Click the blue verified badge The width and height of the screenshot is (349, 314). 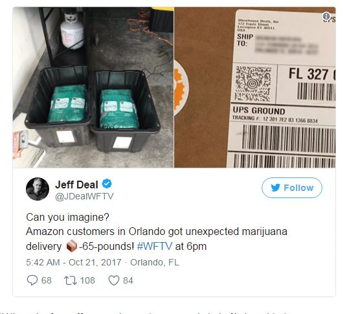[x=107, y=184]
